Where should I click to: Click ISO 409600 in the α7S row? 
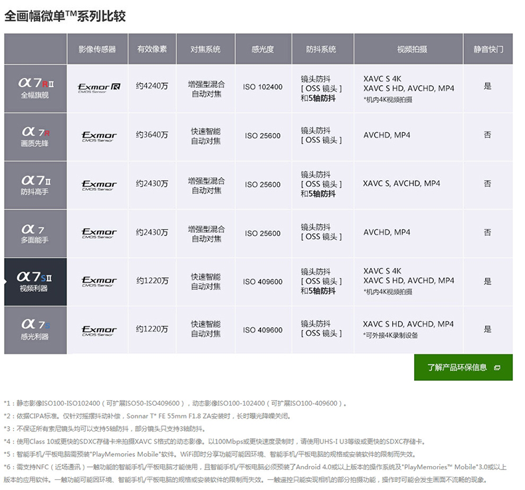click(263, 330)
